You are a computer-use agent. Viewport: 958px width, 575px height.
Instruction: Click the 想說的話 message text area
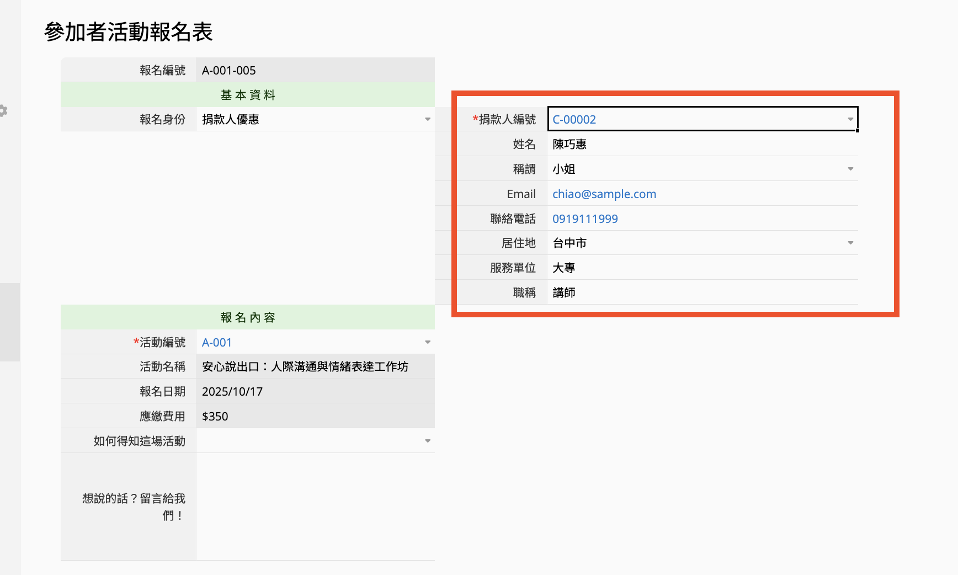click(315, 506)
